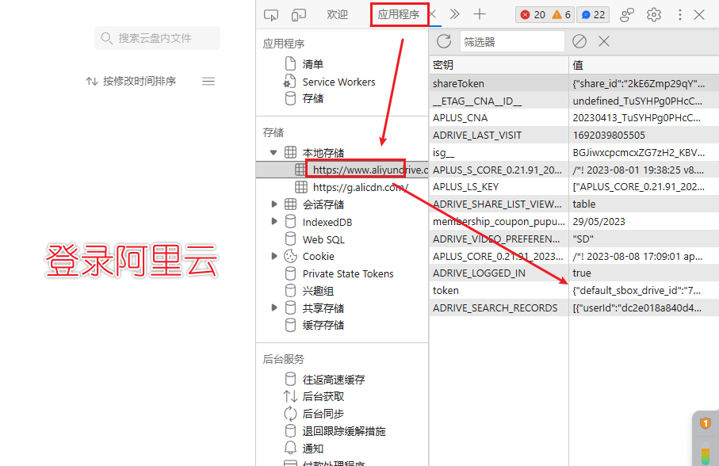Viewport: 719px width, 466px height.
Task: Click value 1692039805505
Action: coord(609,136)
